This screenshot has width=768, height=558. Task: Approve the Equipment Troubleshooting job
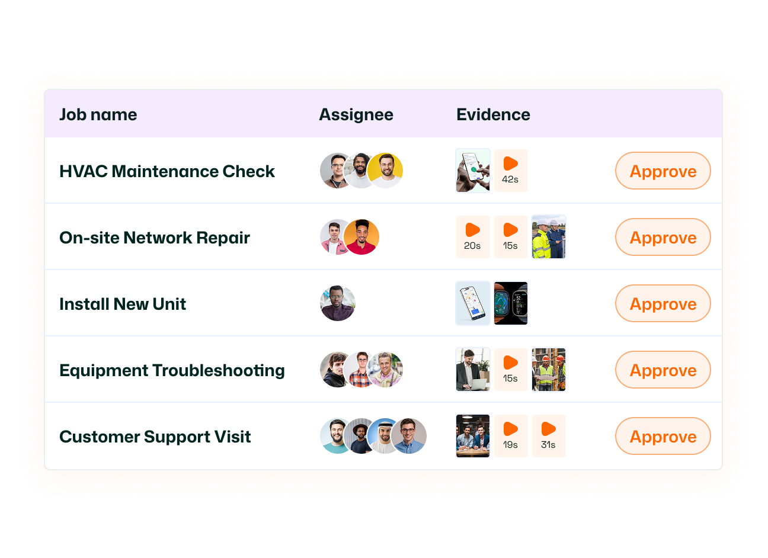tap(663, 370)
